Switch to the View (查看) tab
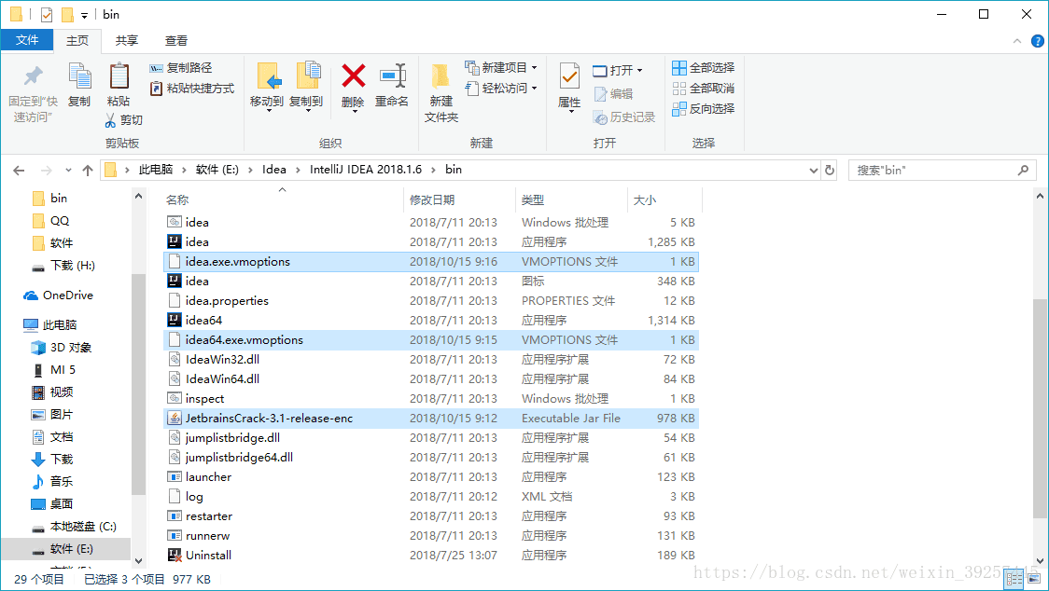Image resolution: width=1049 pixels, height=591 pixels. tap(176, 40)
